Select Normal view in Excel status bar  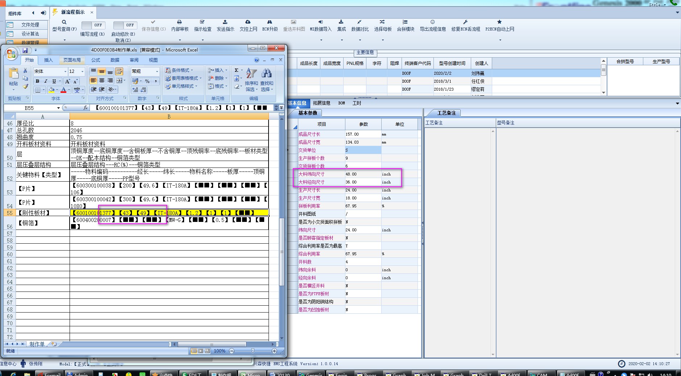194,351
